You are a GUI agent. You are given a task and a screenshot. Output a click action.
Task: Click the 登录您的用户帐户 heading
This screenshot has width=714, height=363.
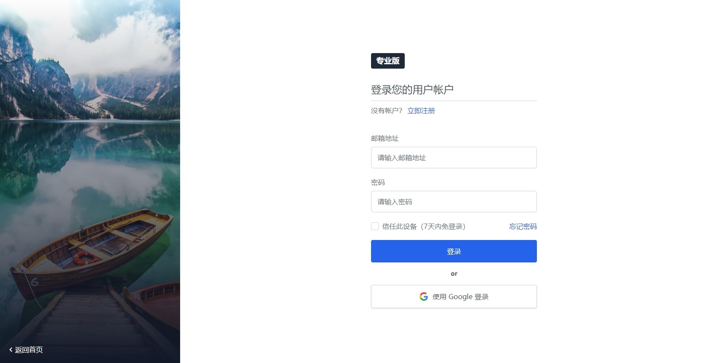[x=412, y=90]
